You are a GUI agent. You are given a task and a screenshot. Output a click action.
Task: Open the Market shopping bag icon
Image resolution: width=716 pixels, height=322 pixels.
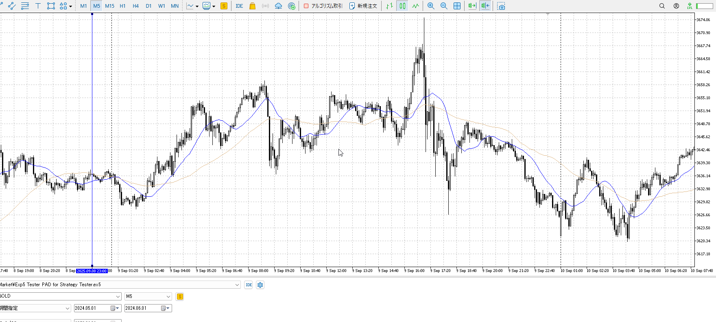(252, 6)
